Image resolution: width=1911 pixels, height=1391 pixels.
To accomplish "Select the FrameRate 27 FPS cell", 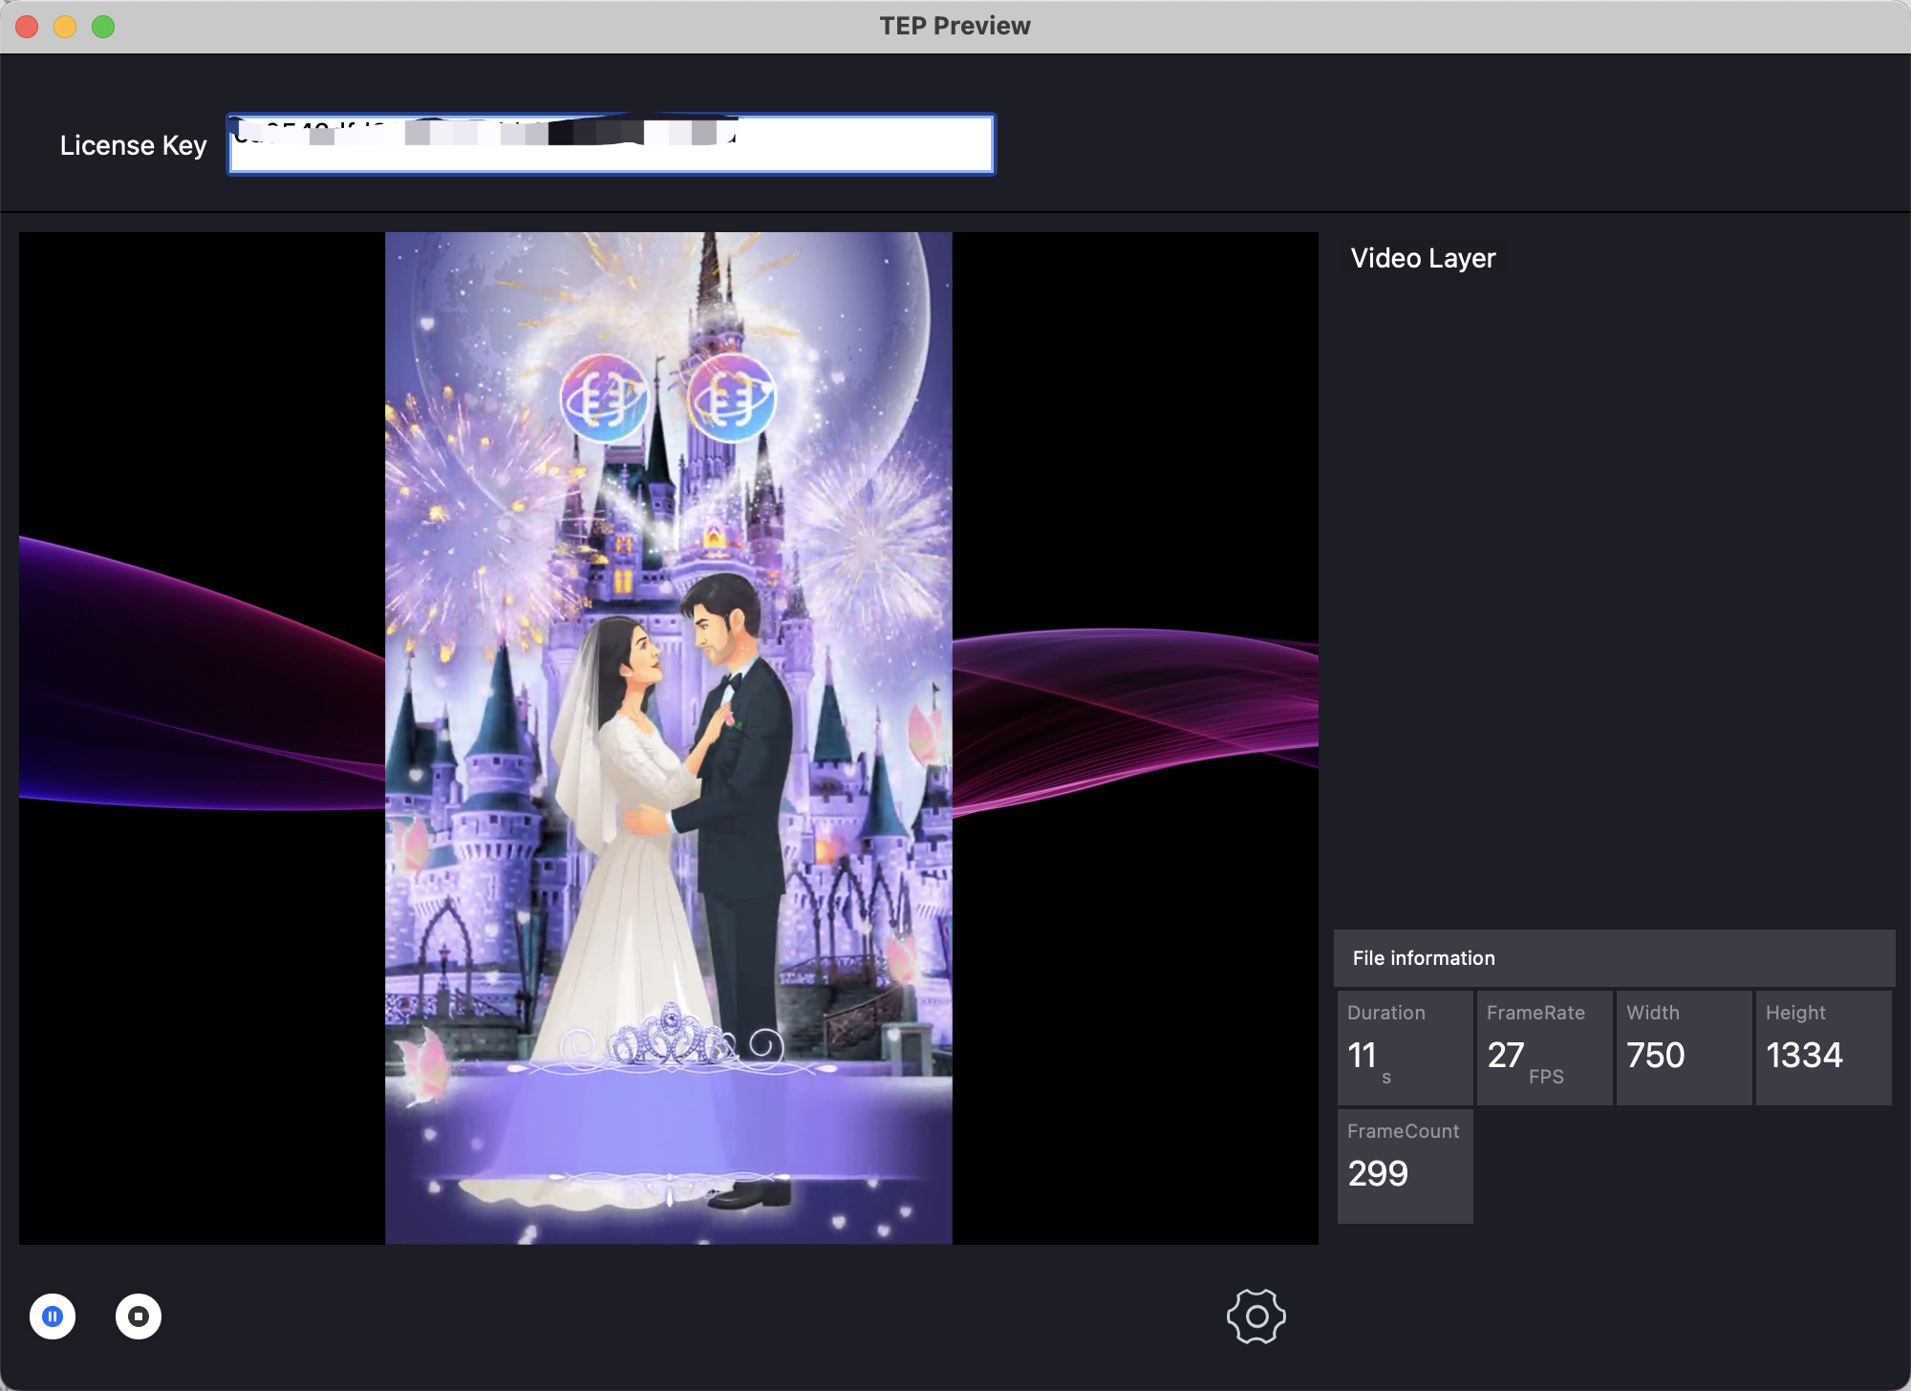I will coord(1544,1048).
